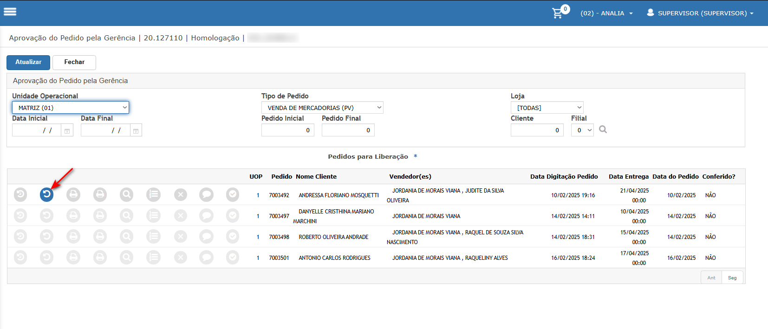Go to next page with Seg button
The image size is (768, 329).
point(732,277)
